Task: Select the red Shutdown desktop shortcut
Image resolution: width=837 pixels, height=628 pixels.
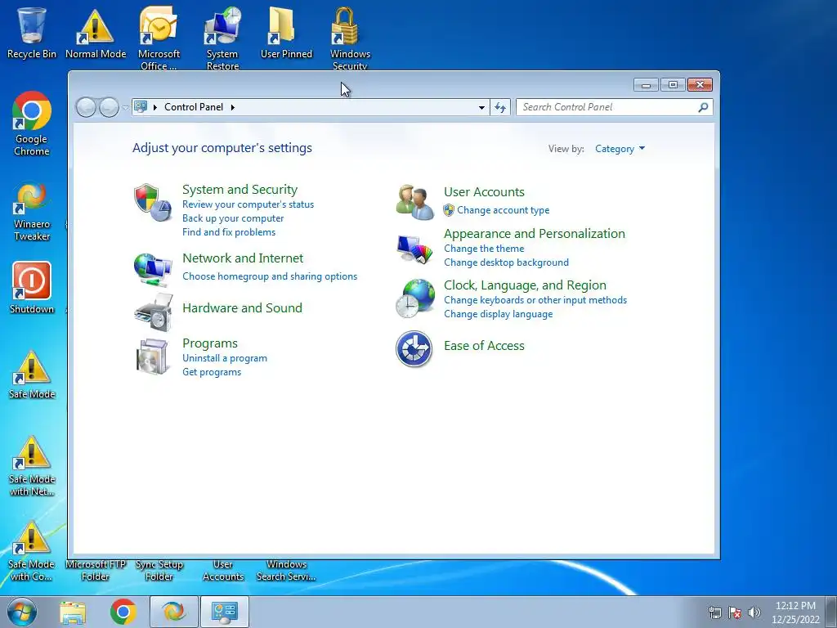Action: pos(32,287)
